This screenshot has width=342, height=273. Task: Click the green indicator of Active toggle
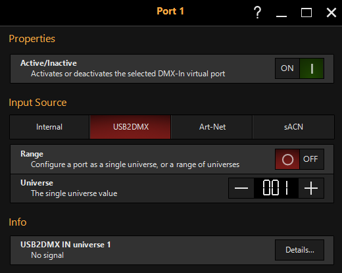tap(312, 68)
